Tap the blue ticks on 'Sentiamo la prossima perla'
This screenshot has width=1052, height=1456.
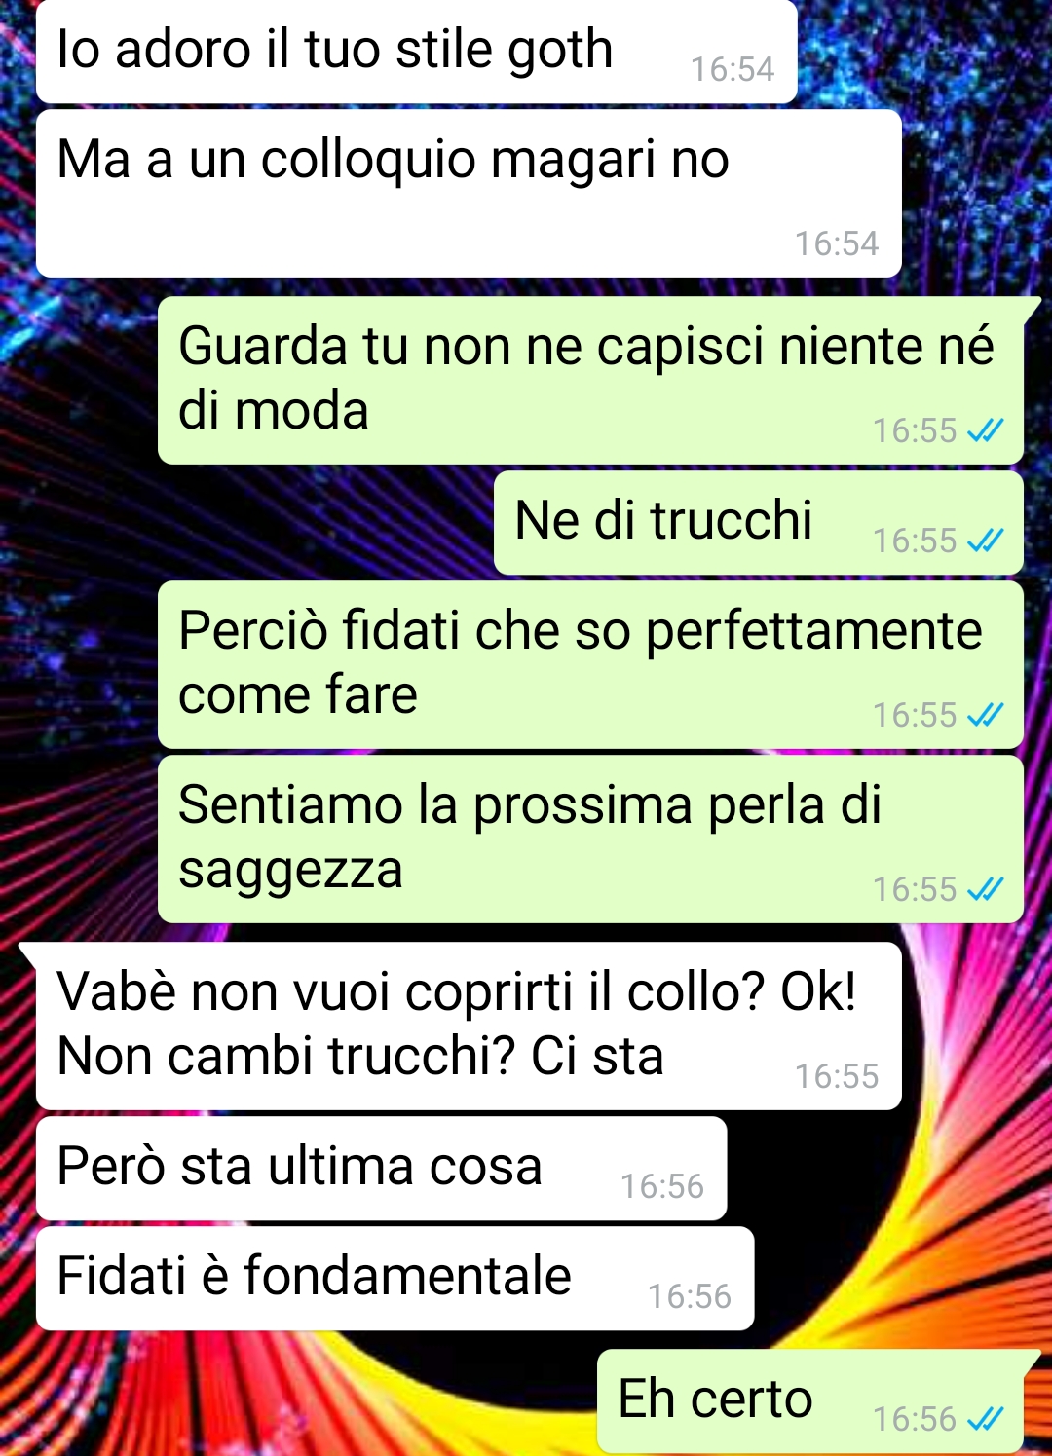[985, 889]
